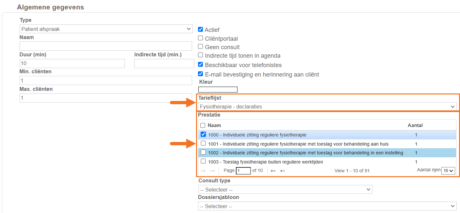Image resolution: width=460 pixels, height=213 pixels.
Task: Open the Dossiersjabloon dropdown
Action: 327,206
